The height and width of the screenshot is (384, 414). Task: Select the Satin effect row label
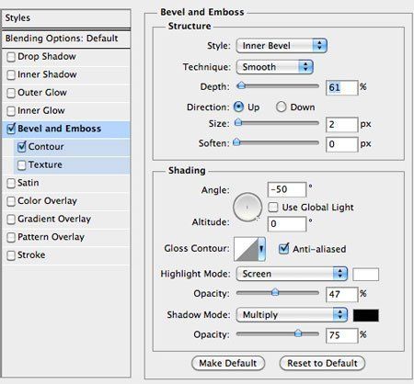coord(29,183)
